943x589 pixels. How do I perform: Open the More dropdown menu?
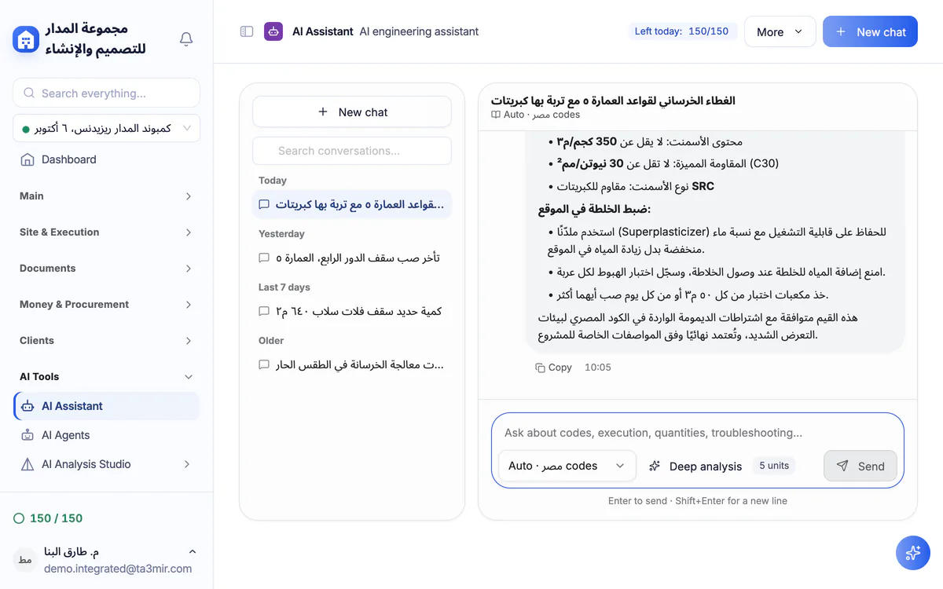(780, 31)
